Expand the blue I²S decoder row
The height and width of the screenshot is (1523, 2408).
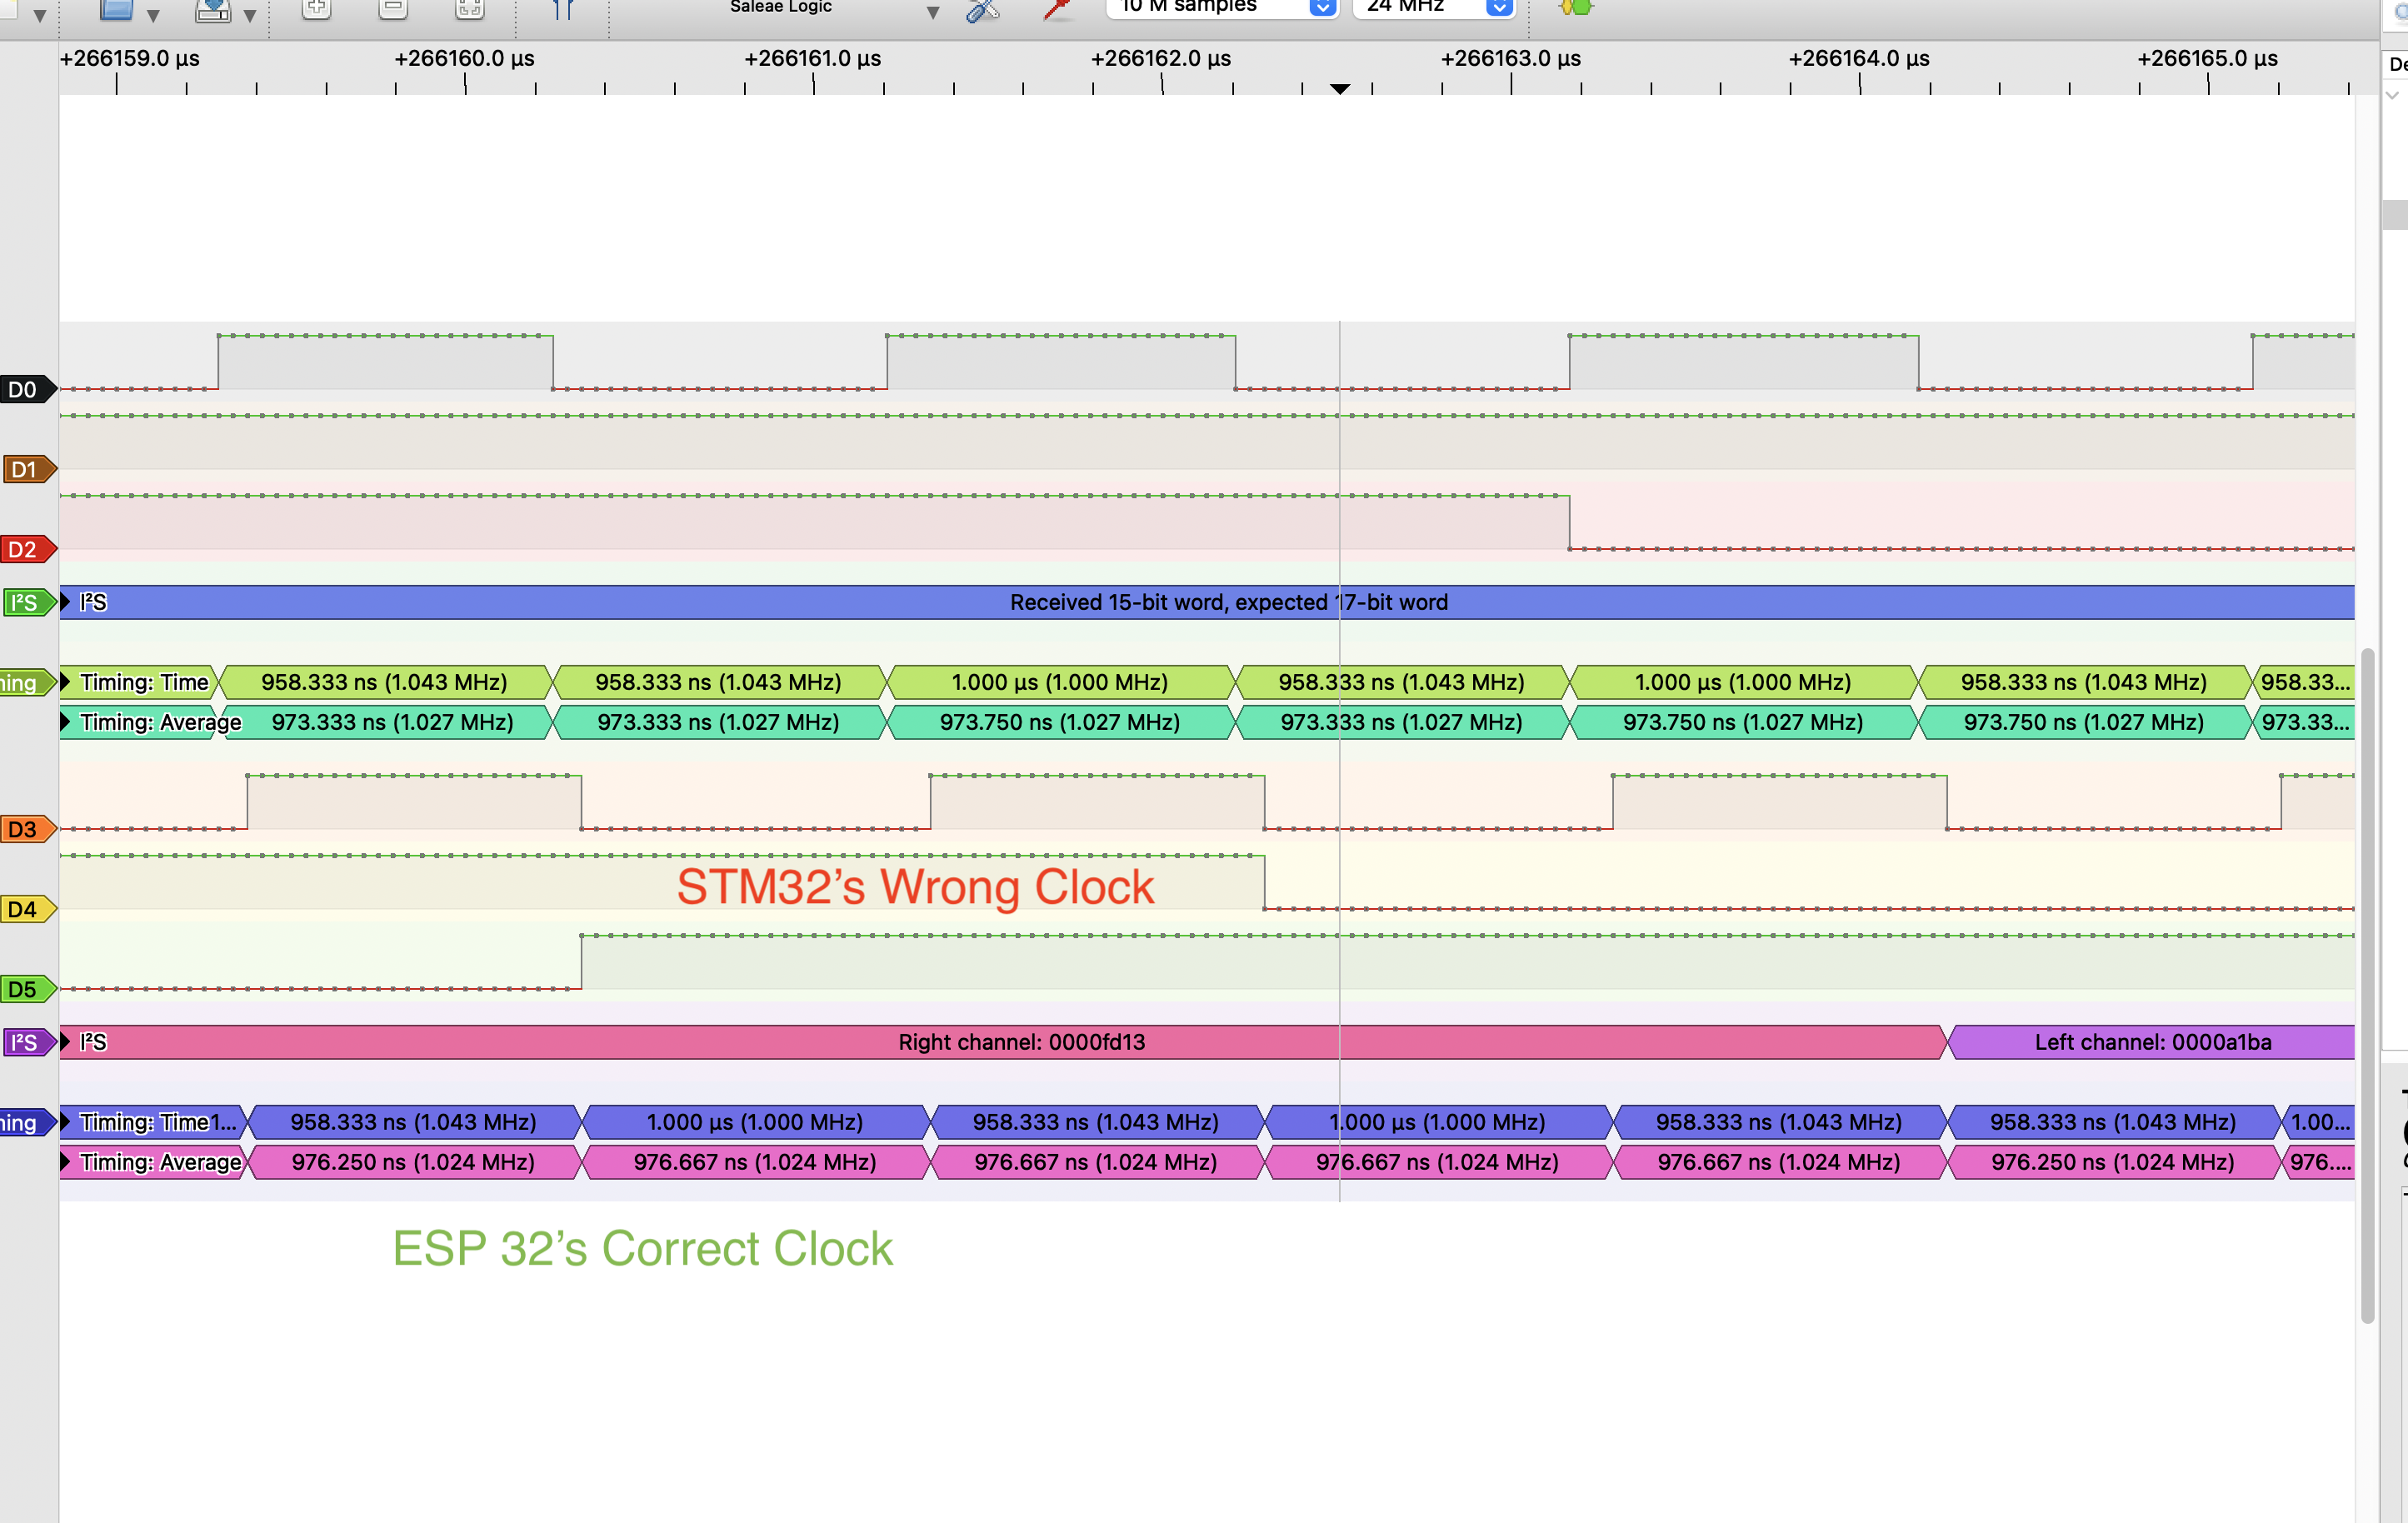point(66,602)
